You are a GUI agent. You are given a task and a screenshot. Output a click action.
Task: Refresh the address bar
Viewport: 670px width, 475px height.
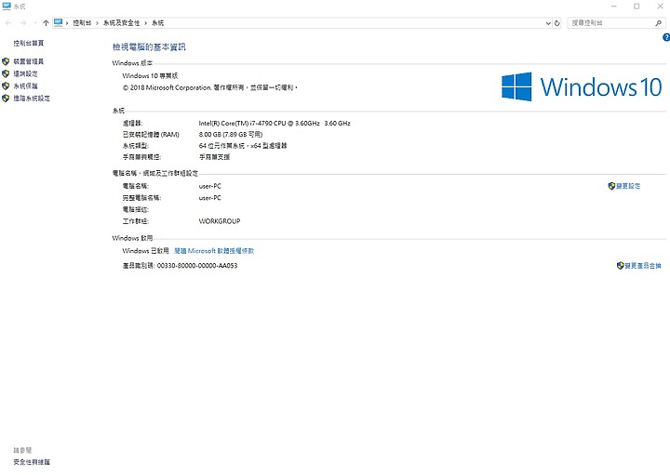coord(556,23)
